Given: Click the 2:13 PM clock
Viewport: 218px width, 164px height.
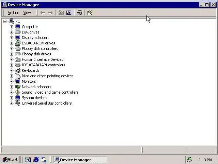Looking at the screenshot, I should tap(205, 160).
